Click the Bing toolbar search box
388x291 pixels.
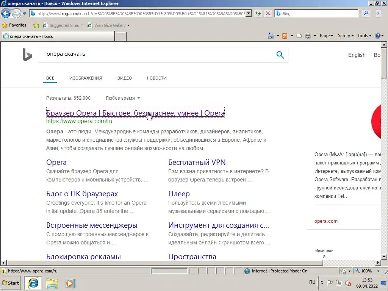(317, 14)
